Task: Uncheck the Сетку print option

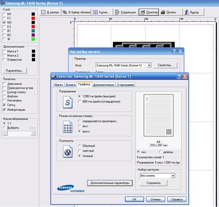Action: pos(4,105)
